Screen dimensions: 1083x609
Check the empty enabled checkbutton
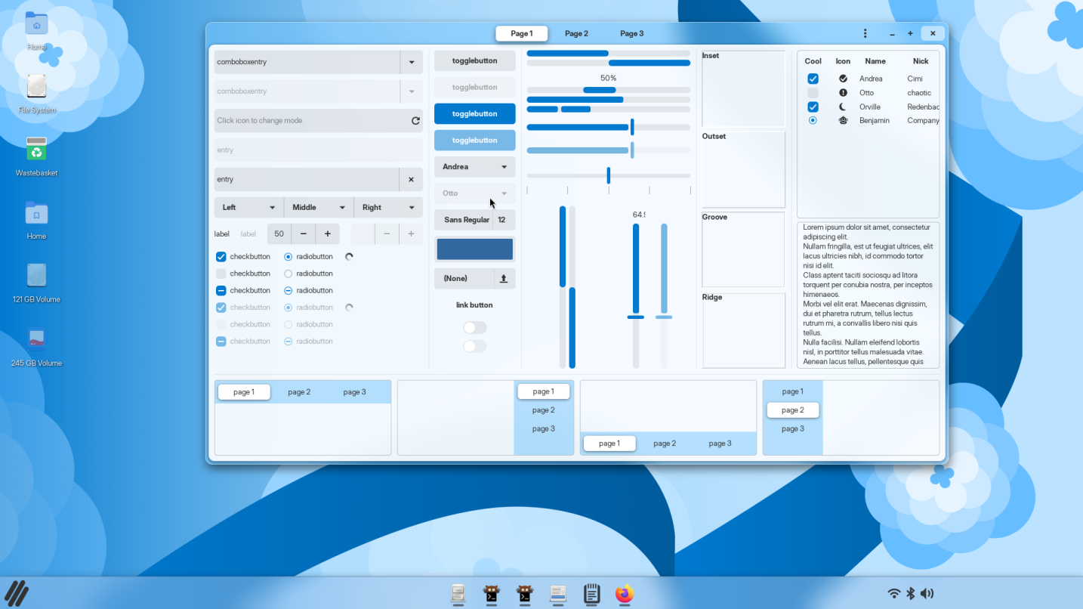pos(221,274)
